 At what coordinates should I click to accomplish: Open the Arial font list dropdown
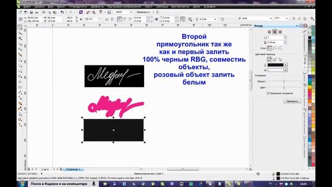(271, 19)
